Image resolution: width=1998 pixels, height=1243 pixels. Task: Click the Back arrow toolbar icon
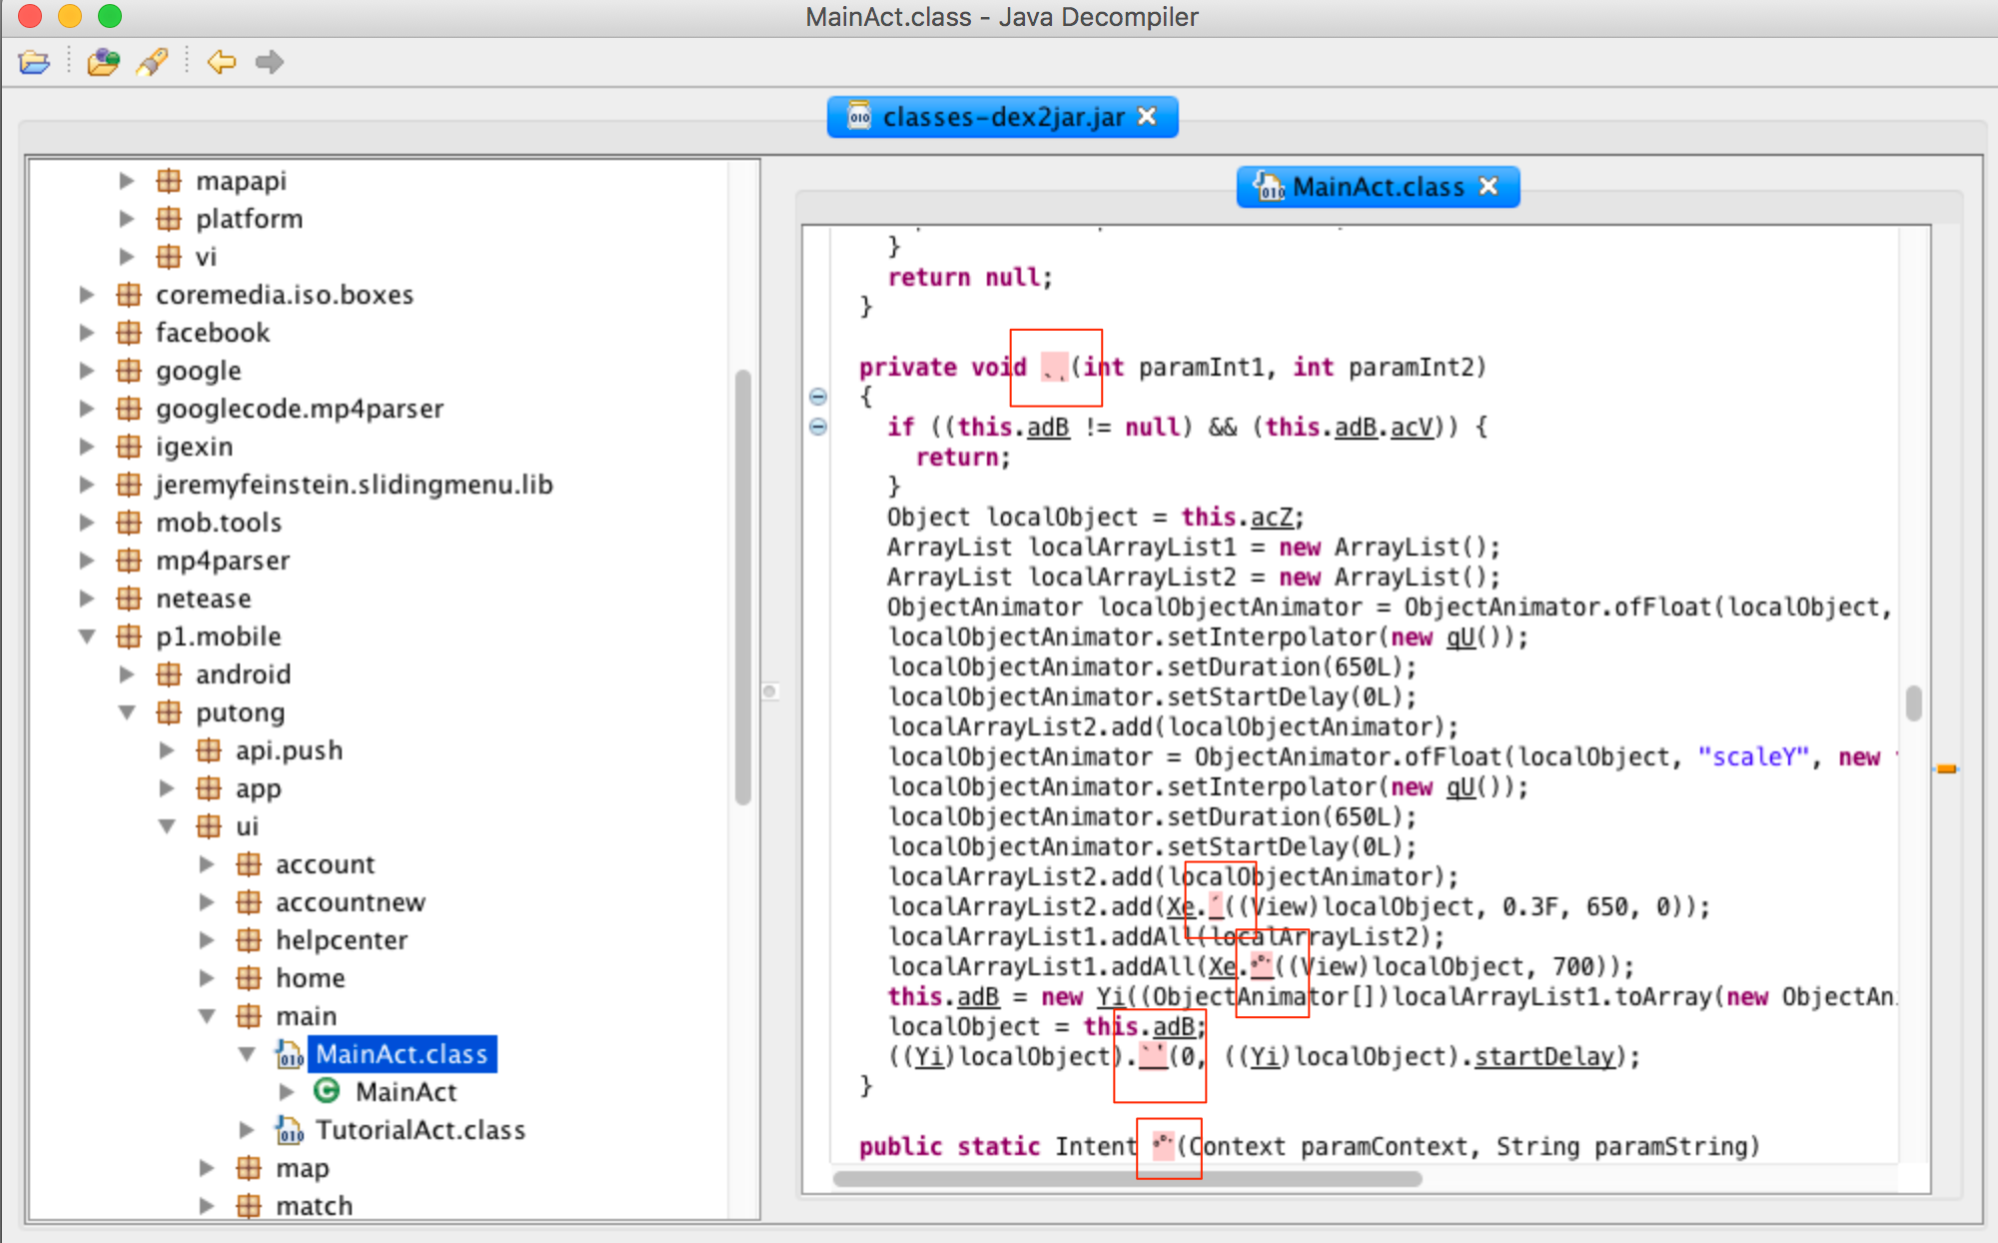pos(221,63)
